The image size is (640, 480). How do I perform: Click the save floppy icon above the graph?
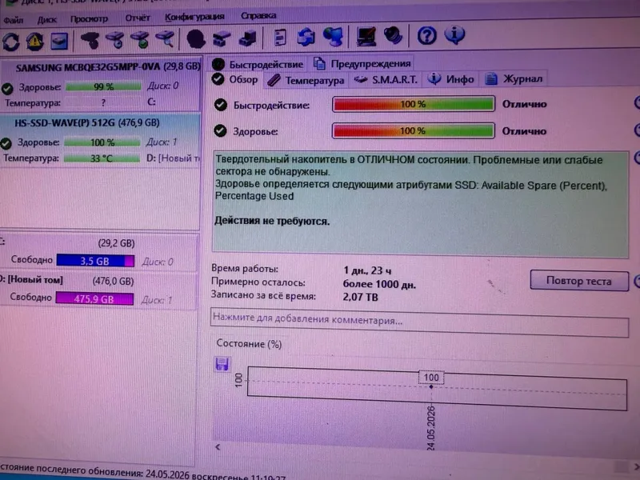click(222, 364)
